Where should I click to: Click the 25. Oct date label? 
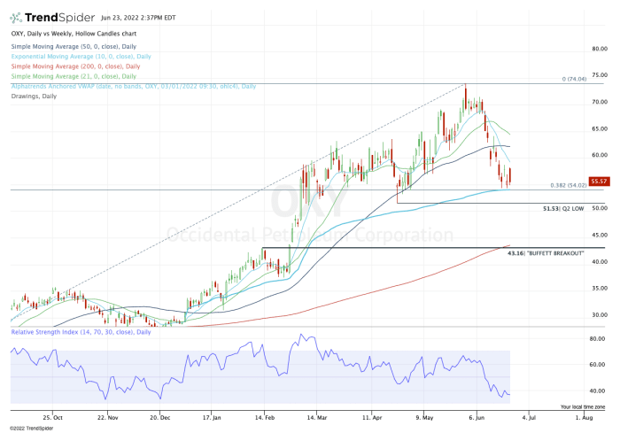52,418
